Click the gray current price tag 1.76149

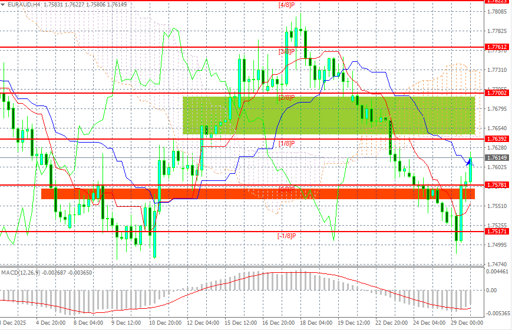click(497, 158)
